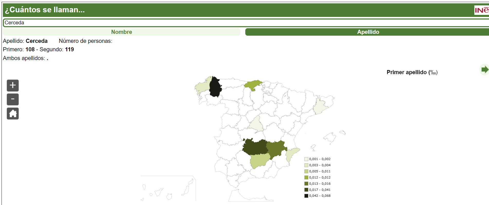Image resolution: width=489 pixels, height=205 pixels.
Task: Click the green next arrow icon
Action: [484, 70]
